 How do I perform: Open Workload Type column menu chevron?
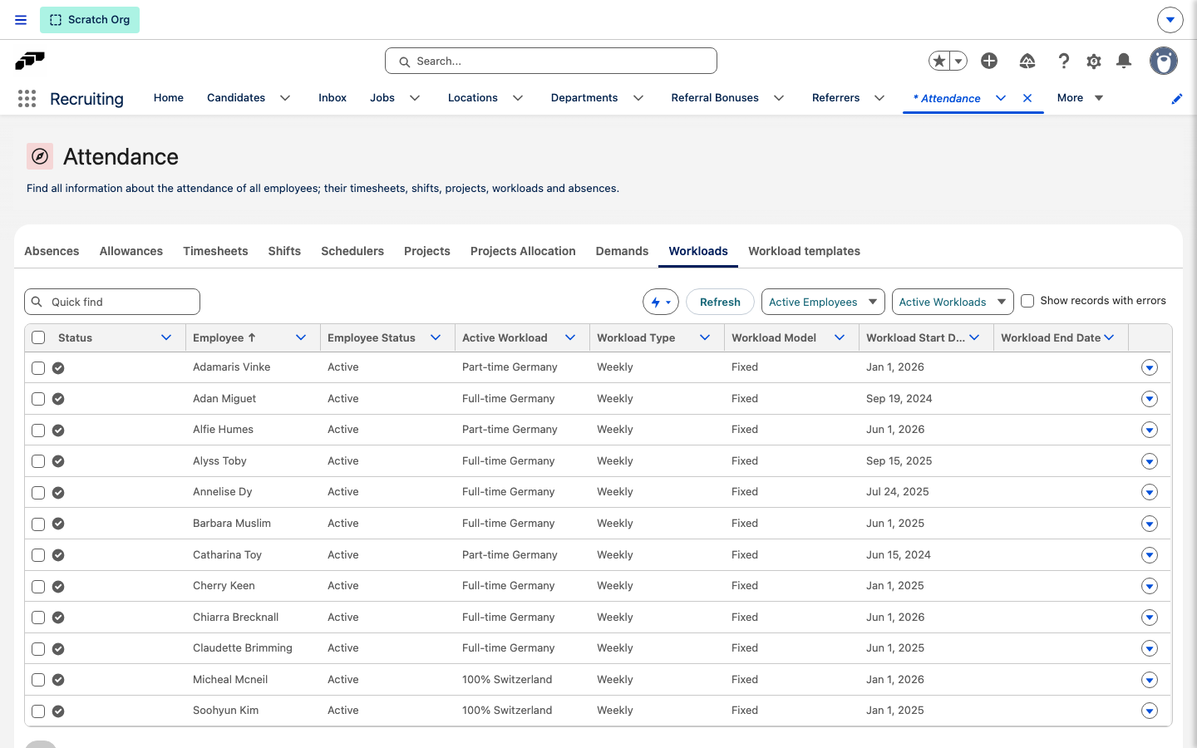[705, 337]
